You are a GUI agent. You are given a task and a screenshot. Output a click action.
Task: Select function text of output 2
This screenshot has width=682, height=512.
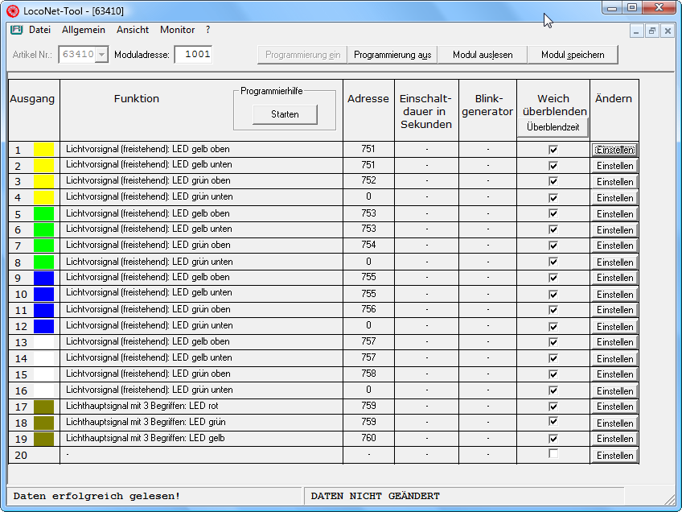(x=149, y=164)
